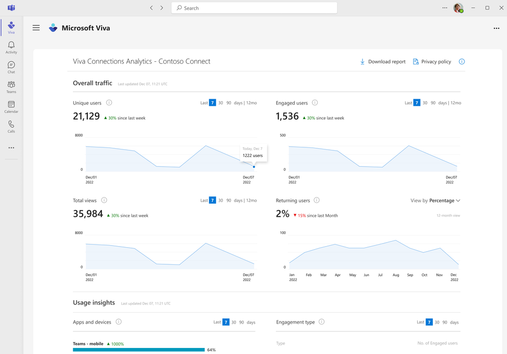Click info icon next to Privacy policy
Image resolution: width=507 pixels, height=354 pixels.
(462, 62)
